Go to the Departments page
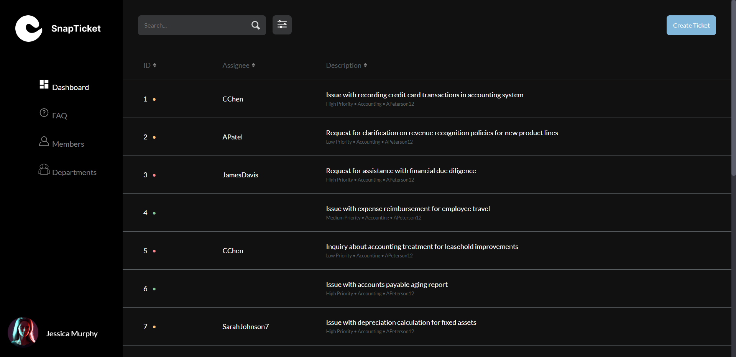 pyautogui.click(x=74, y=172)
